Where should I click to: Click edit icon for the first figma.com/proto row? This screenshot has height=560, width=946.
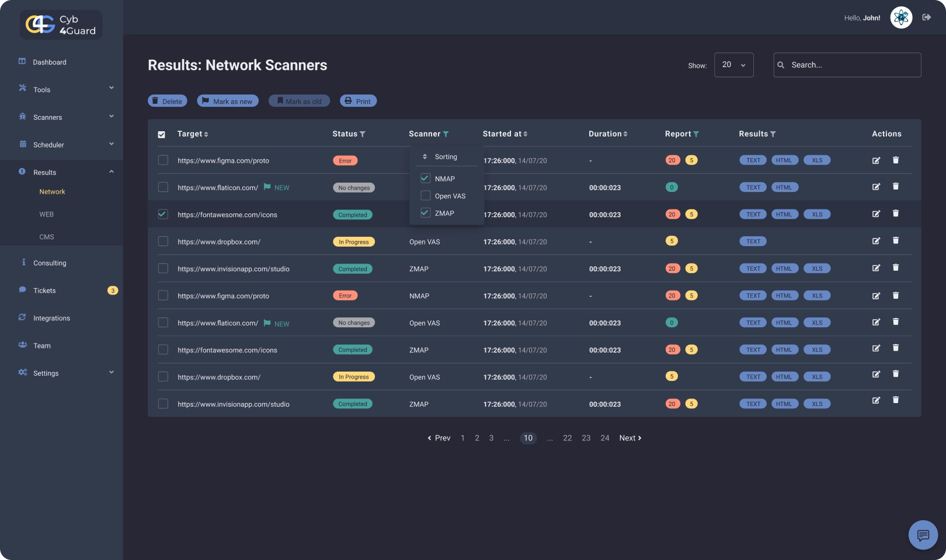(876, 160)
